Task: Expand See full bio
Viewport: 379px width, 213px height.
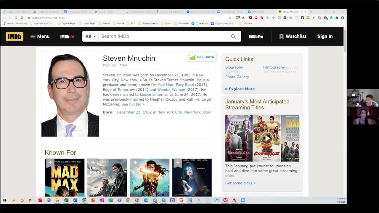Action: click(x=133, y=104)
